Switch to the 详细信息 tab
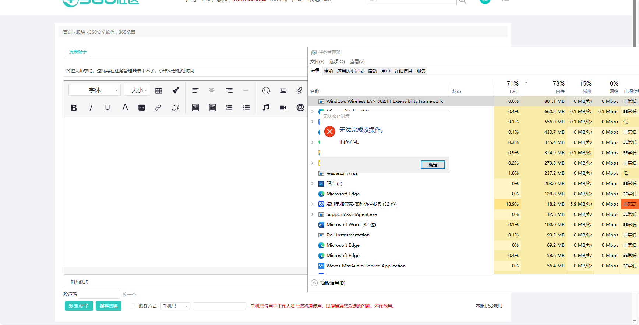The width and height of the screenshot is (639, 325). [403, 71]
